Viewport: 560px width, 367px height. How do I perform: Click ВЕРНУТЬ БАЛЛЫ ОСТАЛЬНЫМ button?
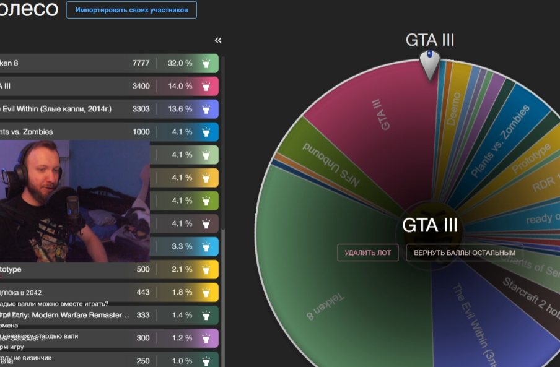click(x=465, y=253)
